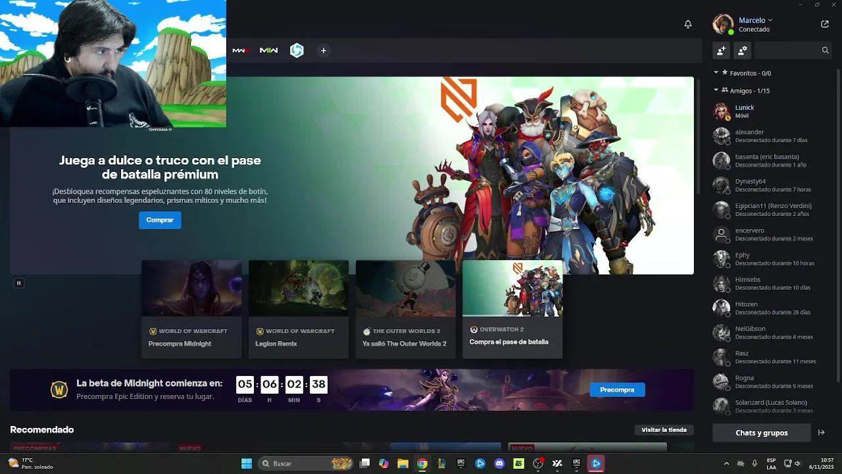Select The Outer Worlds 2 card
Screen dimensions: 842x474
(406, 309)
